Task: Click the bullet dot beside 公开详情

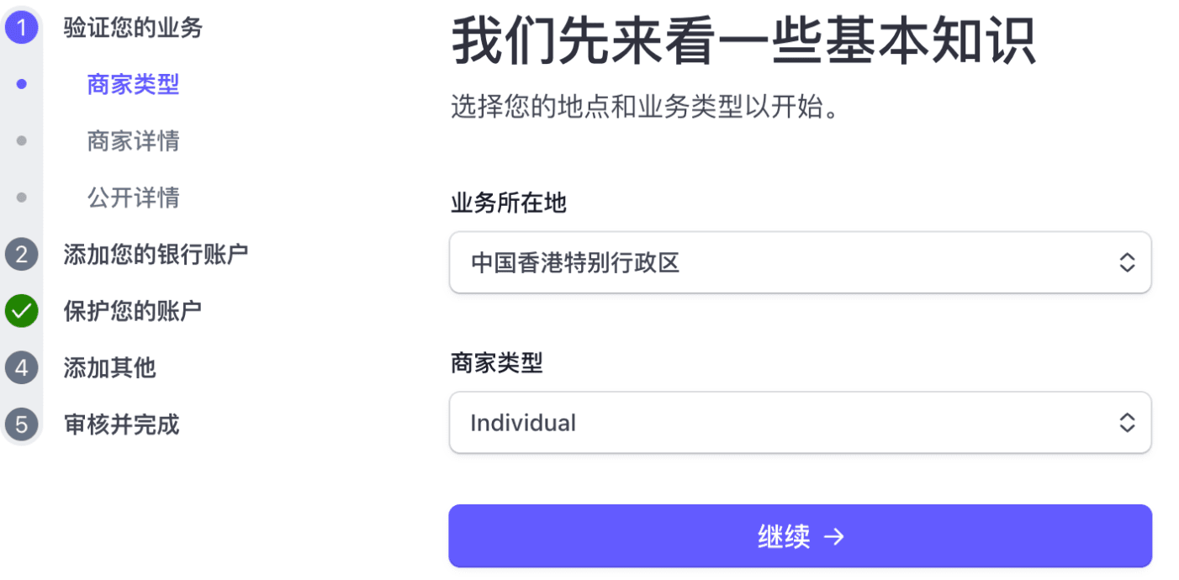Action: click(22, 198)
